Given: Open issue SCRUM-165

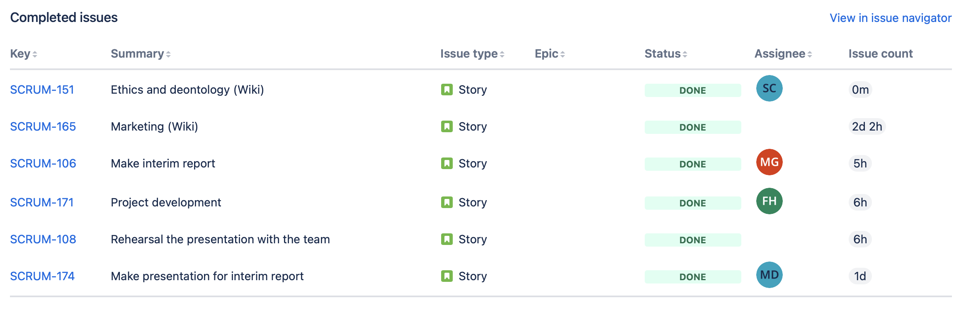Looking at the screenshot, I should tap(43, 126).
